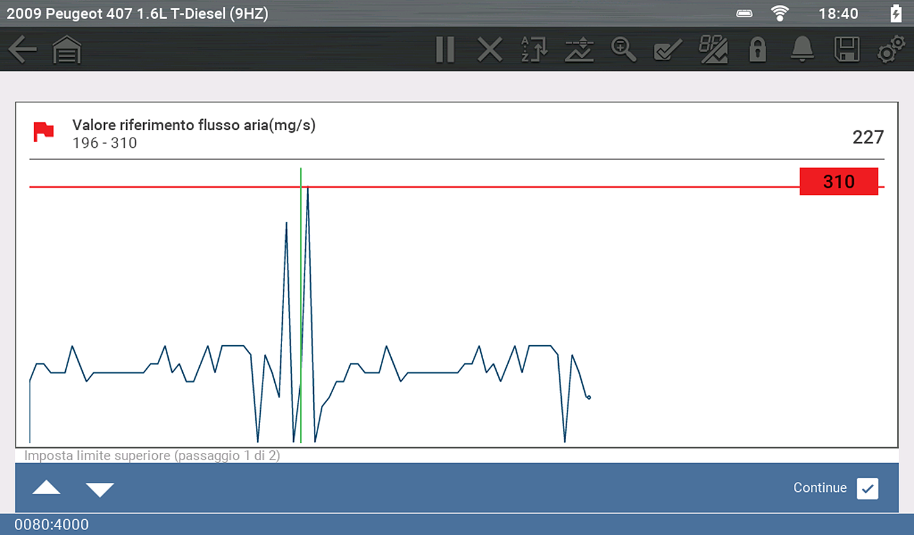Open the A-Z sort icon
This screenshot has width=914, height=535.
[x=534, y=50]
